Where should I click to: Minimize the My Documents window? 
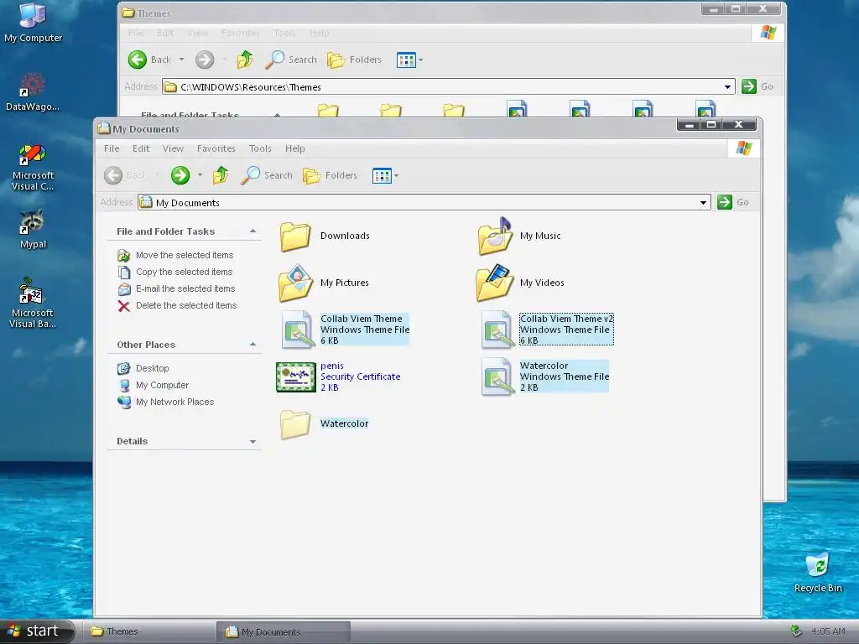(x=690, y=125)
